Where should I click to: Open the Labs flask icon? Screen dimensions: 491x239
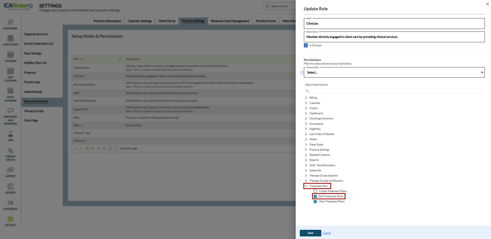(10, 134)
